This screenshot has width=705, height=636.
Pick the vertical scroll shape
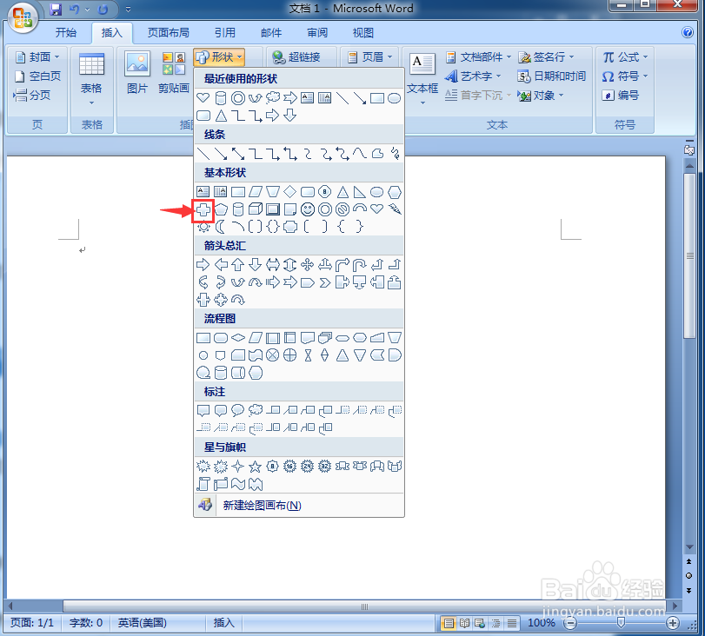[x=203, y=484]
